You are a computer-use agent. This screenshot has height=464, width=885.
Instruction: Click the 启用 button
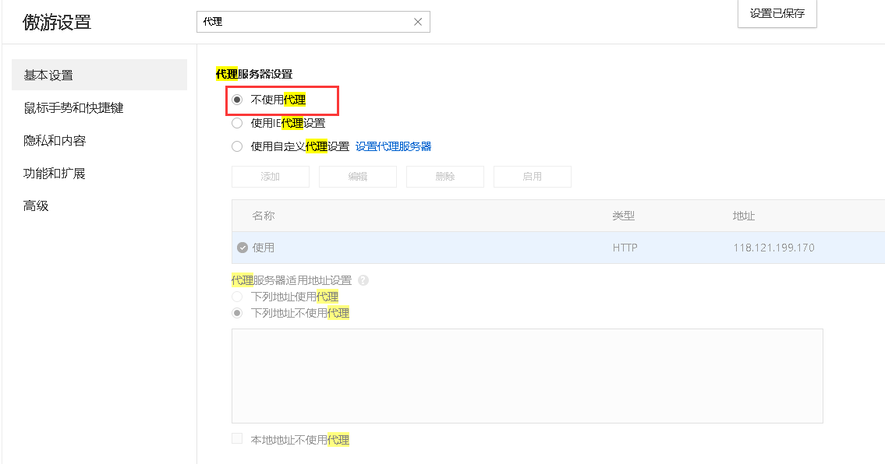coord(533,177)
